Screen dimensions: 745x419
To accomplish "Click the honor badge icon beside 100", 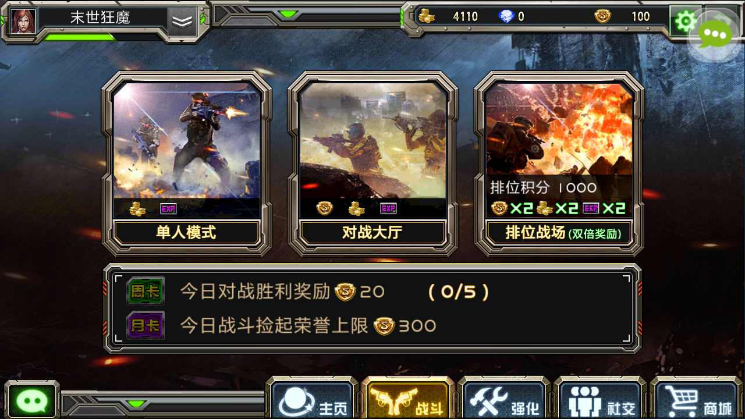I will (603, 16).
